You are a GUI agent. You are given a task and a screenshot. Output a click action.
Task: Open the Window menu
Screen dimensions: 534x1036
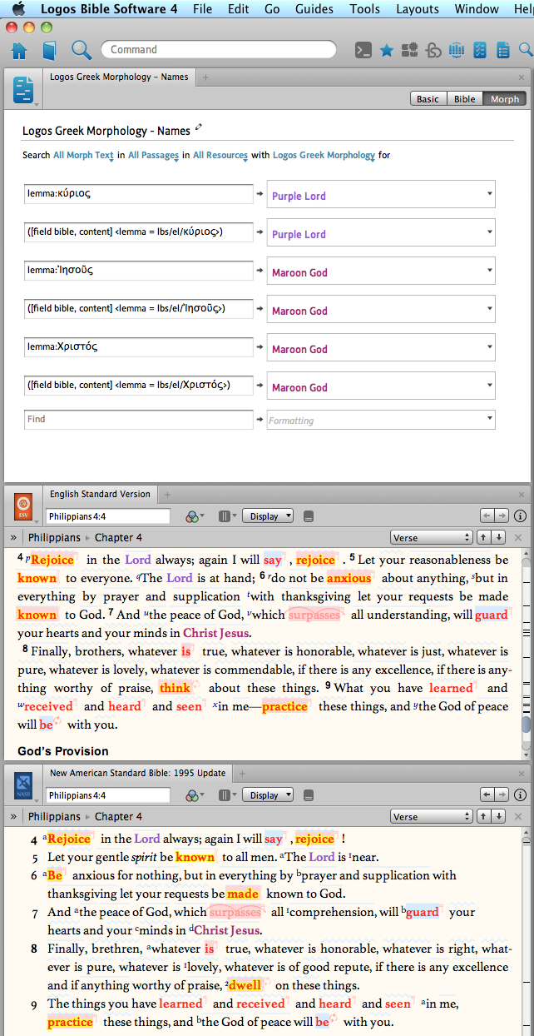coord(477,9)
